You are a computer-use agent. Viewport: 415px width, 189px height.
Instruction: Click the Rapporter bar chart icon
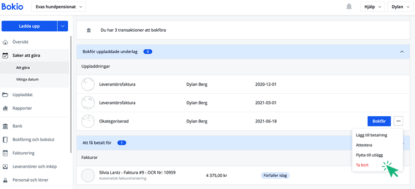click(5, 108)
